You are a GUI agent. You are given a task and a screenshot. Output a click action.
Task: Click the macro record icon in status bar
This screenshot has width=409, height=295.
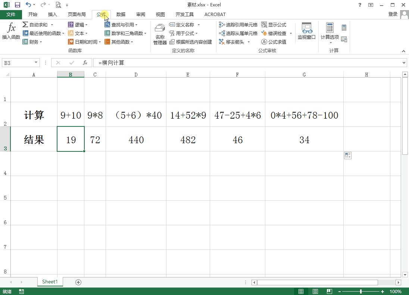pyautogui.click(x=22, y=291)
